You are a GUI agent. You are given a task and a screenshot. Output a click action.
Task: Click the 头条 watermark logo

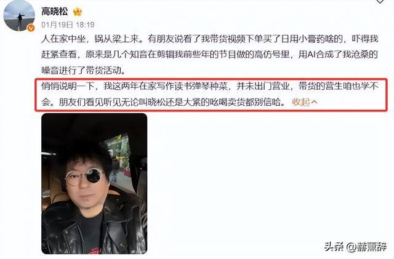pyautogui.click(x=334, y=247)
